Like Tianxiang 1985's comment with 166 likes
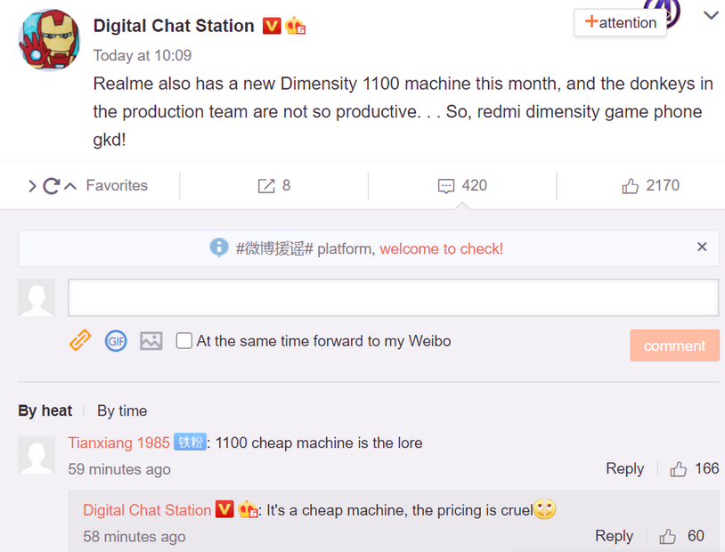725x552 pixels. tap(679, 468)
